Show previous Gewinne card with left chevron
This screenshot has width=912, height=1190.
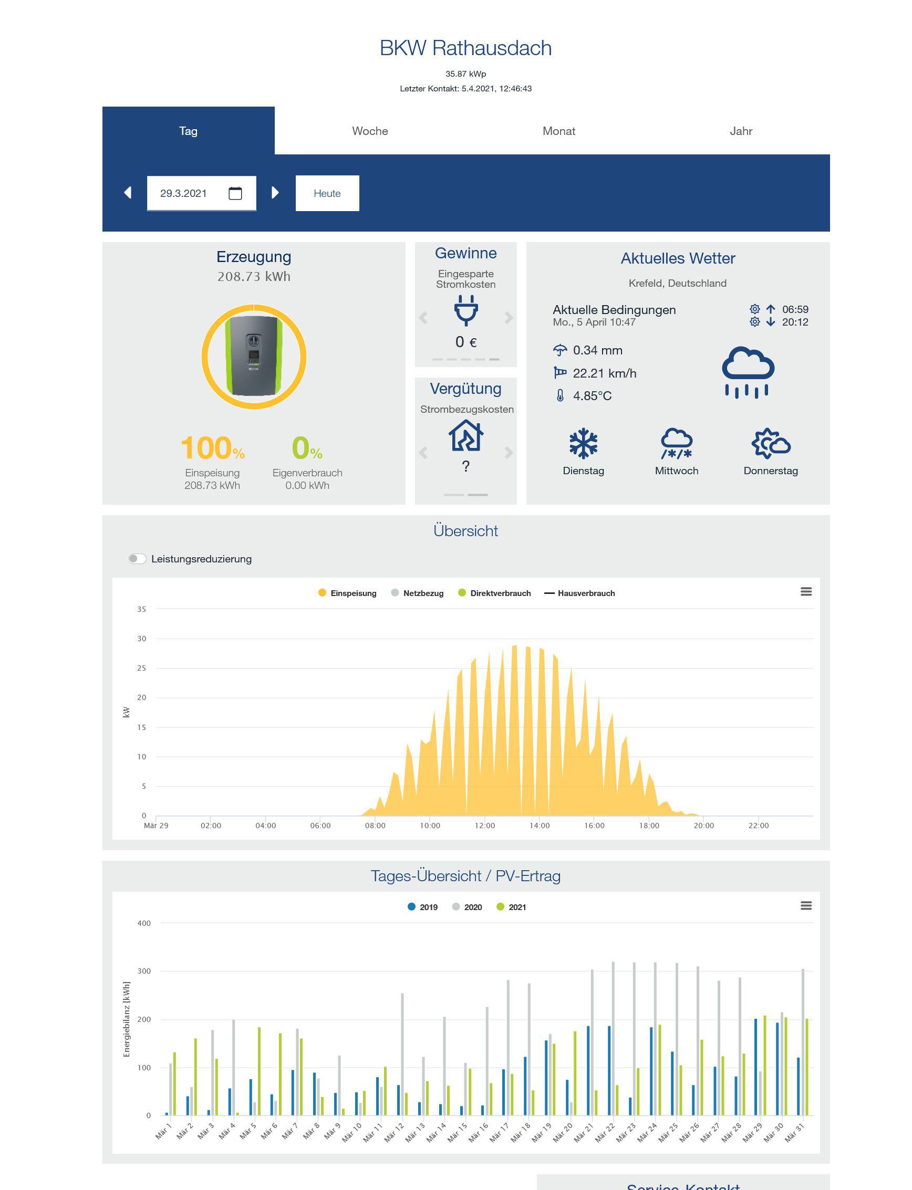pos(423,317)
